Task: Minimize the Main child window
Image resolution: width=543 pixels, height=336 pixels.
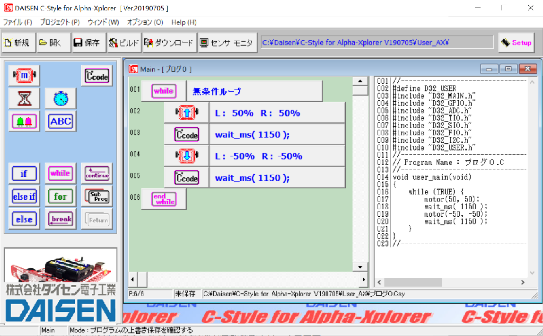Action: pos(489,69)
